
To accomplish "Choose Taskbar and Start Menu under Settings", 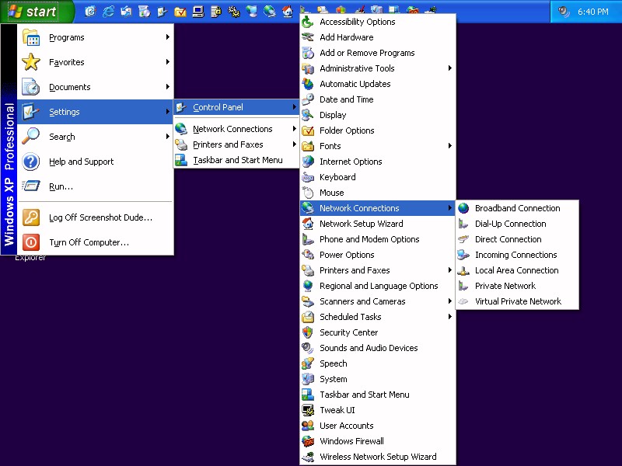I will [x=237, y=160].
